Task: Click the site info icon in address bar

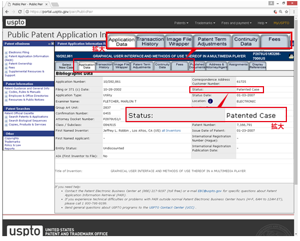Action: [x=27, y=11]
